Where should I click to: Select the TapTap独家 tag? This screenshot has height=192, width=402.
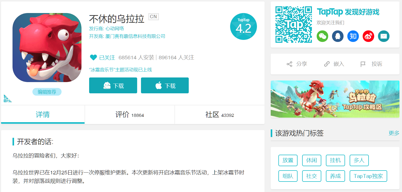[x=368, y=176]
